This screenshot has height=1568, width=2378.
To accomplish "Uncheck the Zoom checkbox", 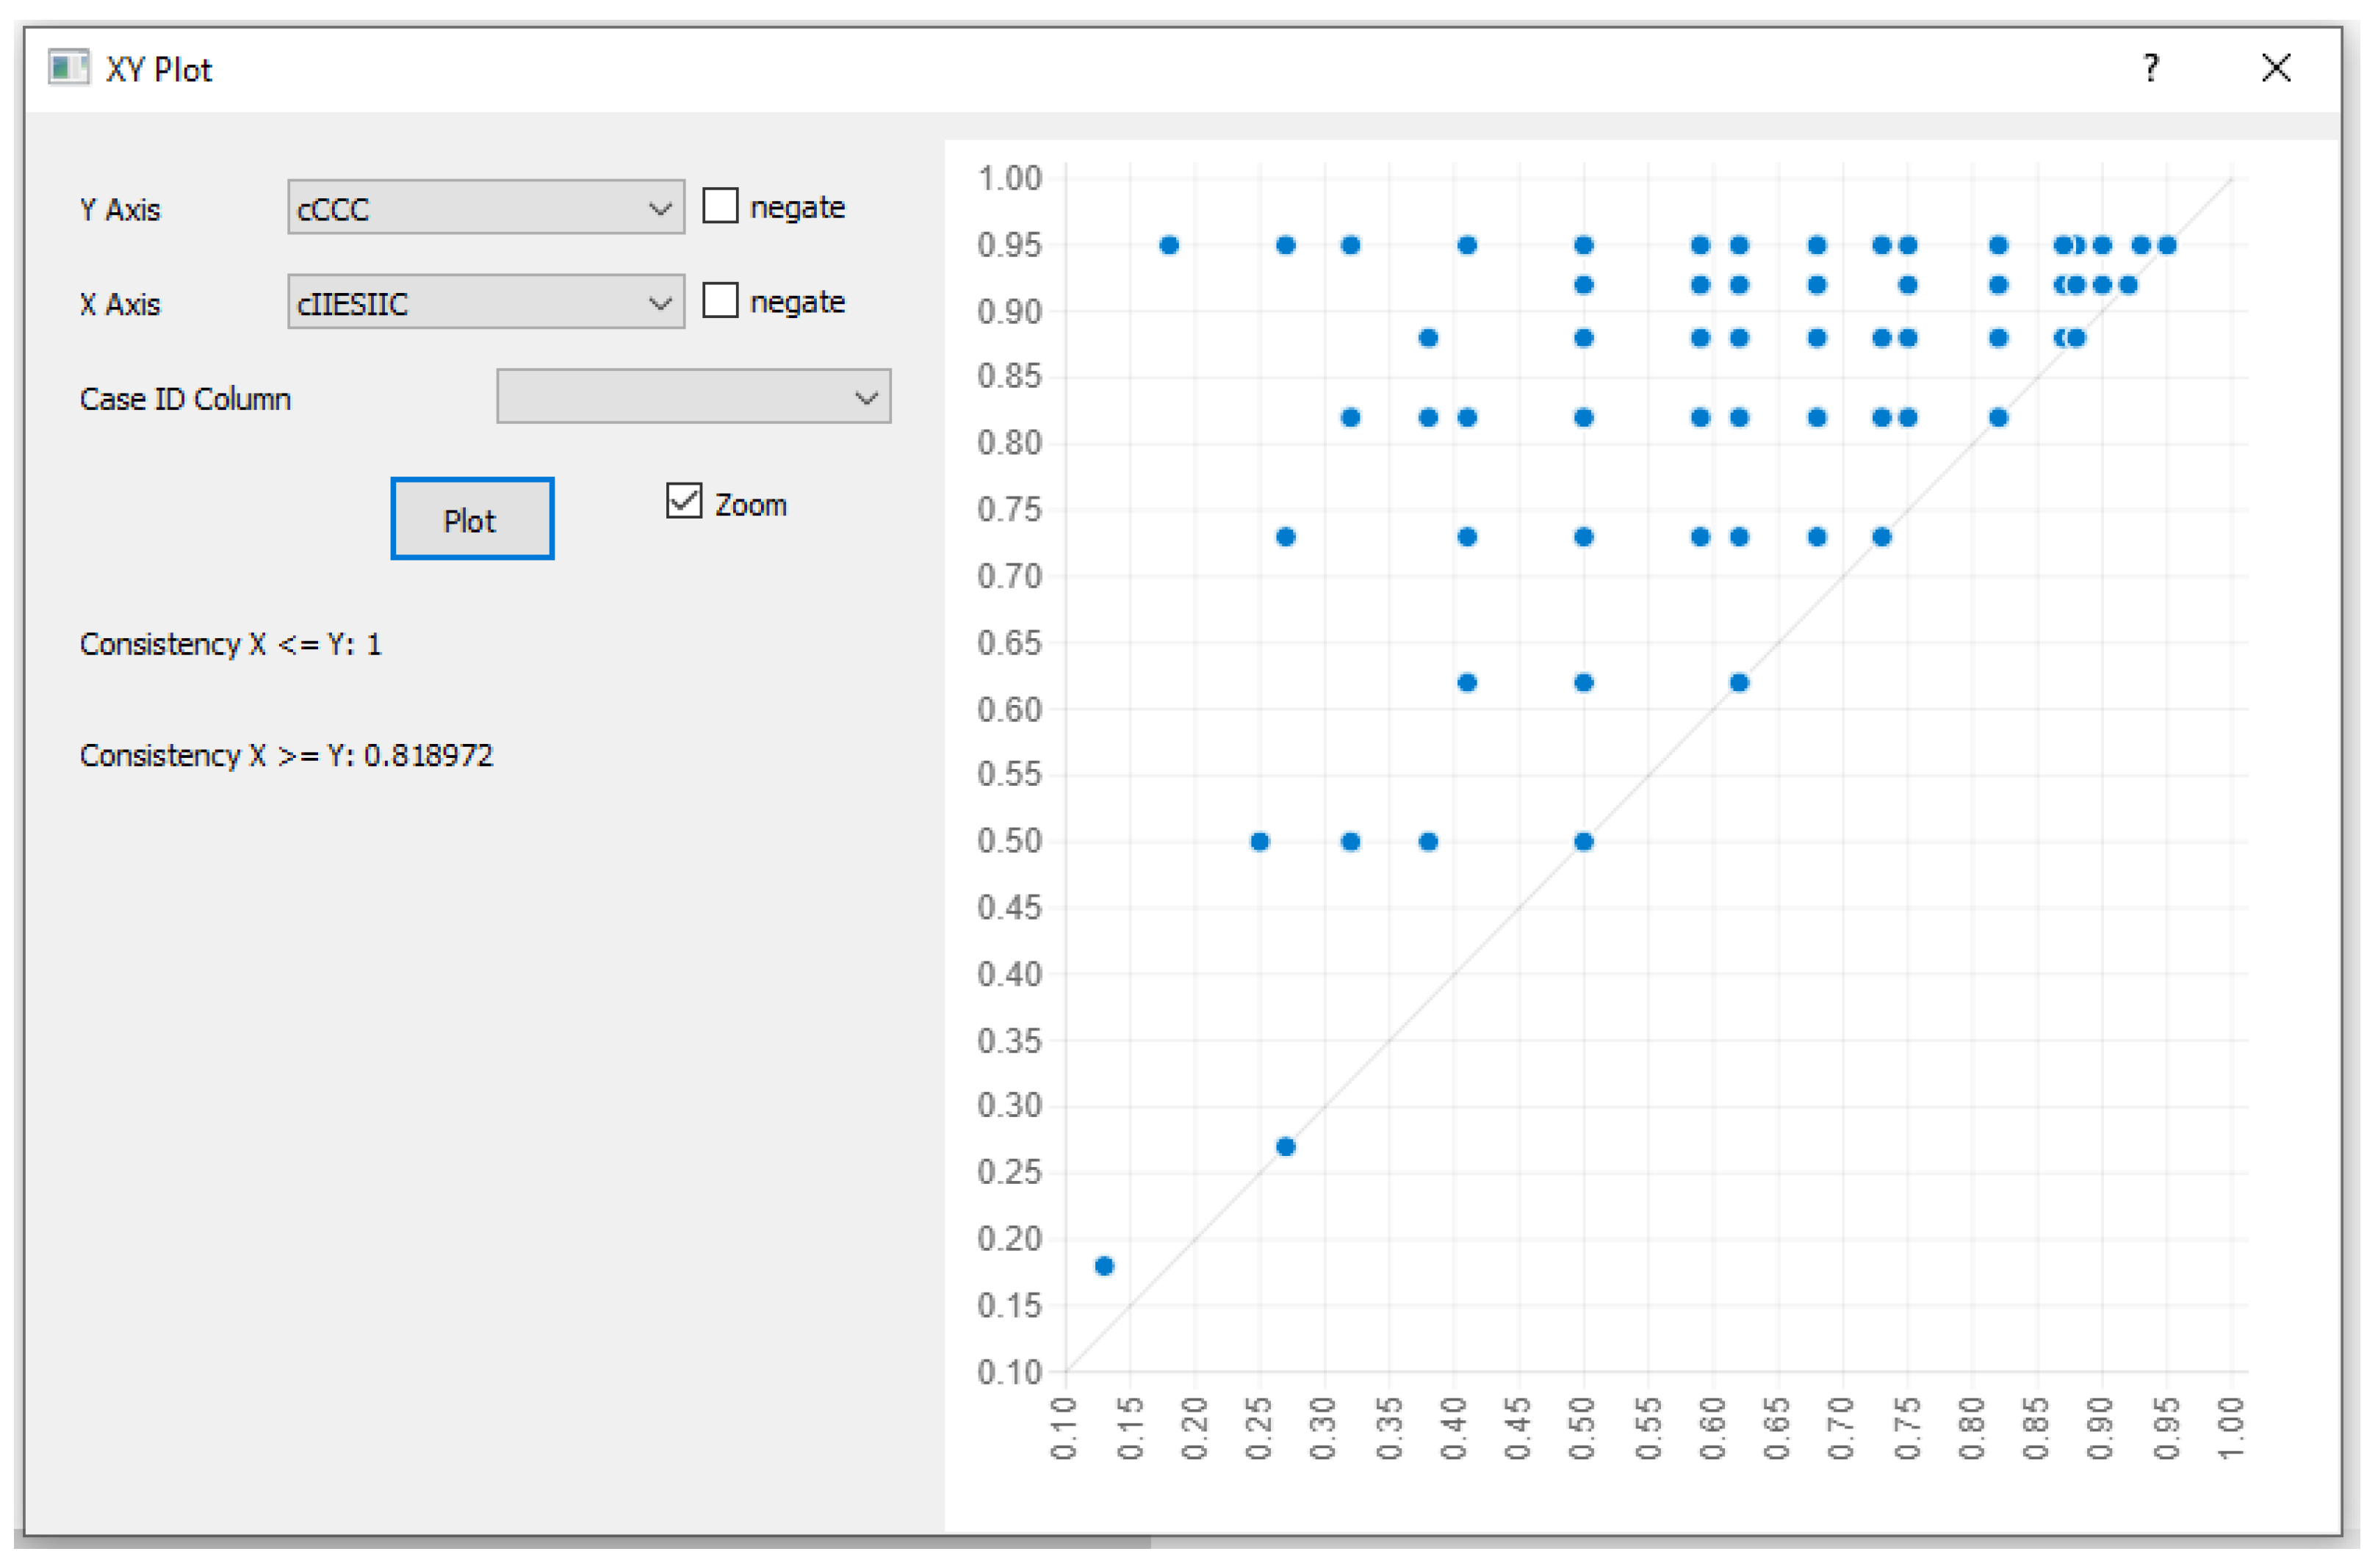I will tap(684, 500).
